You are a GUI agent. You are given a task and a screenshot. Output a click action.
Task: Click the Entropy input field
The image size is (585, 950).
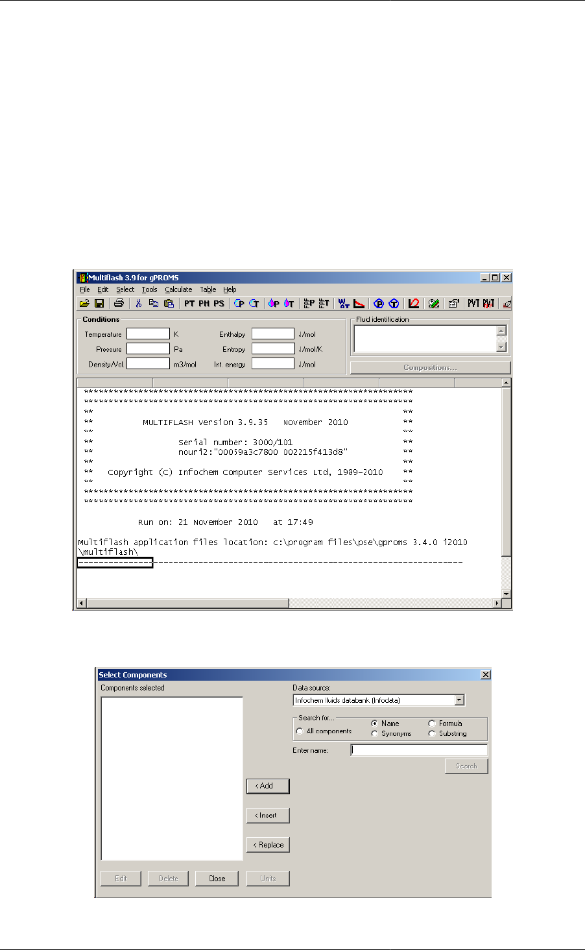coord(273,348)
